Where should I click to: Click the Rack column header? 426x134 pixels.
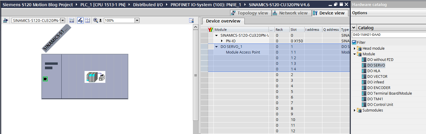(x=282, y=30)
